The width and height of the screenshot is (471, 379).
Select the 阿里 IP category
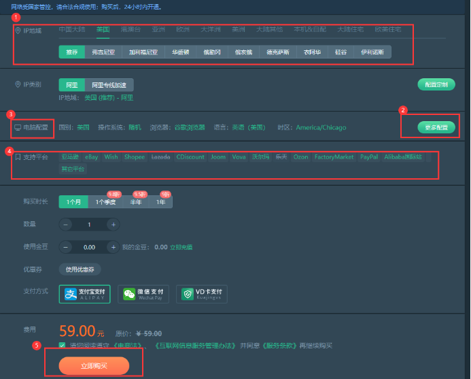click(x=72, y=85)
